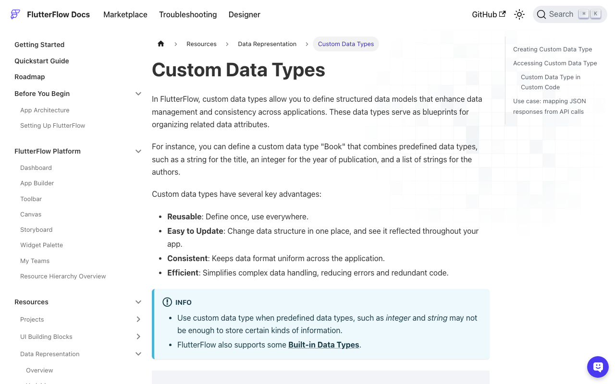Toggle the light/dark theme sun icon

pos(519,14)
